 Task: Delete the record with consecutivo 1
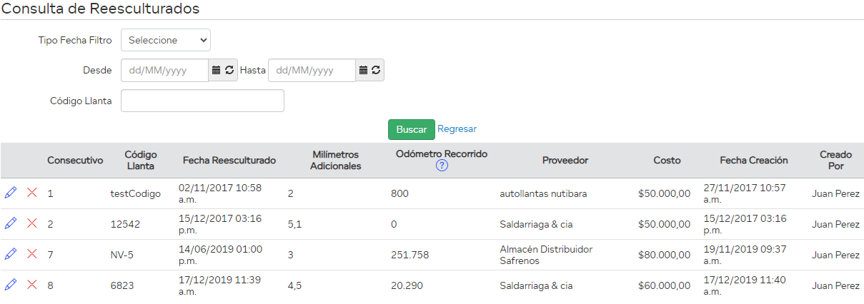(x=31, y=193)
